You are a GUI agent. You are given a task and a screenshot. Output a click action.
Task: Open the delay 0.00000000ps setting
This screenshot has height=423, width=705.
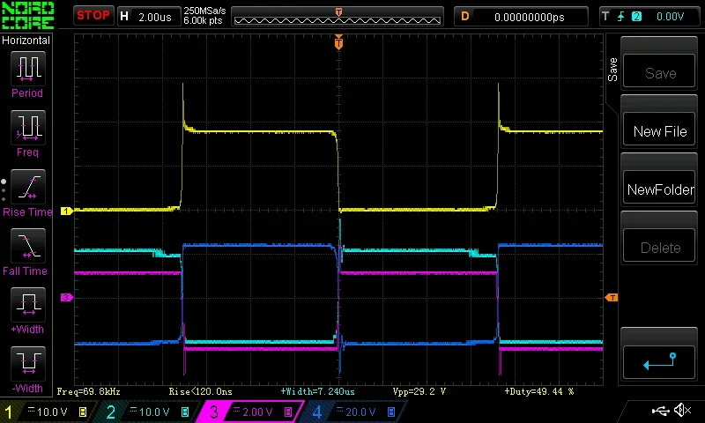coord(522,16)
